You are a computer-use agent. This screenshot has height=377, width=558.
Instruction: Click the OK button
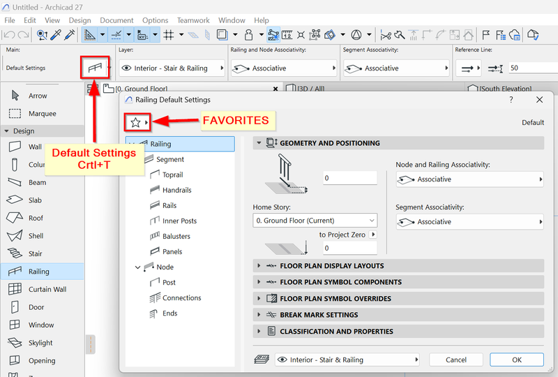pos(517,360)
